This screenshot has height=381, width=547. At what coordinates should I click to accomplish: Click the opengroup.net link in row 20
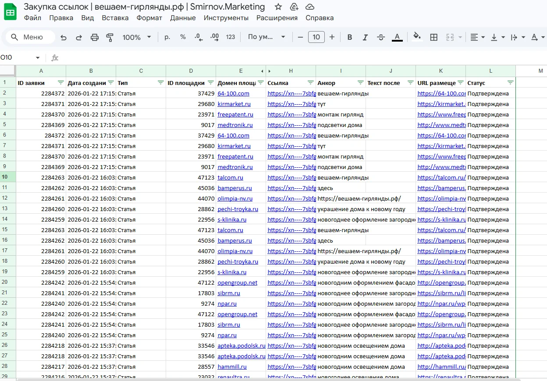click(237, 283)
